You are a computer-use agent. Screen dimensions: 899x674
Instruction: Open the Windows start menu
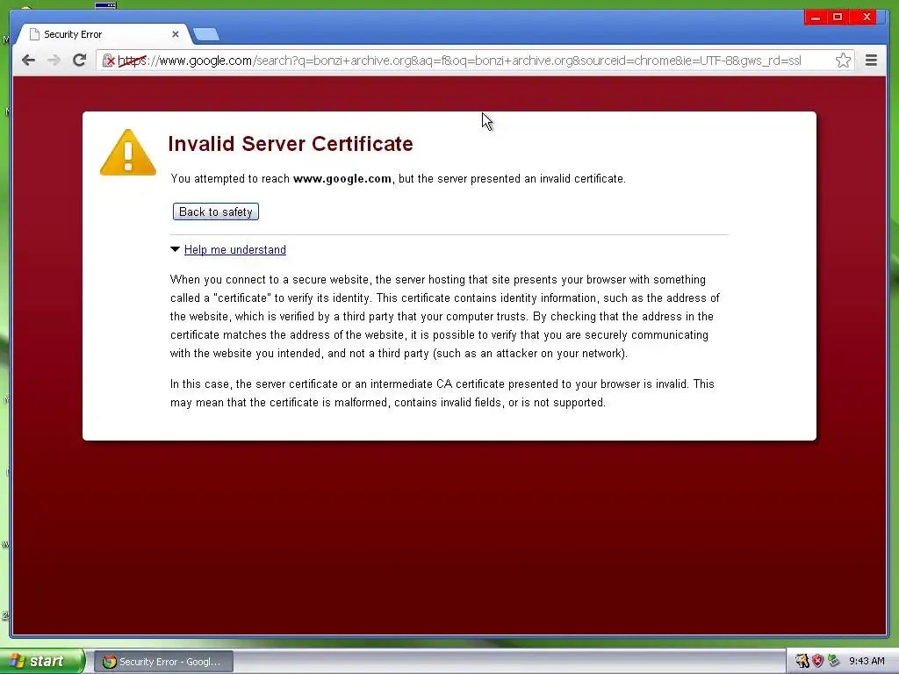coord(42,661)
